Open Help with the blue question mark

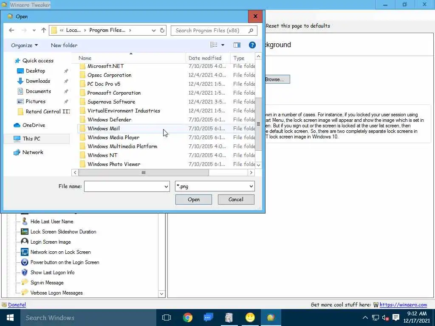252,45
